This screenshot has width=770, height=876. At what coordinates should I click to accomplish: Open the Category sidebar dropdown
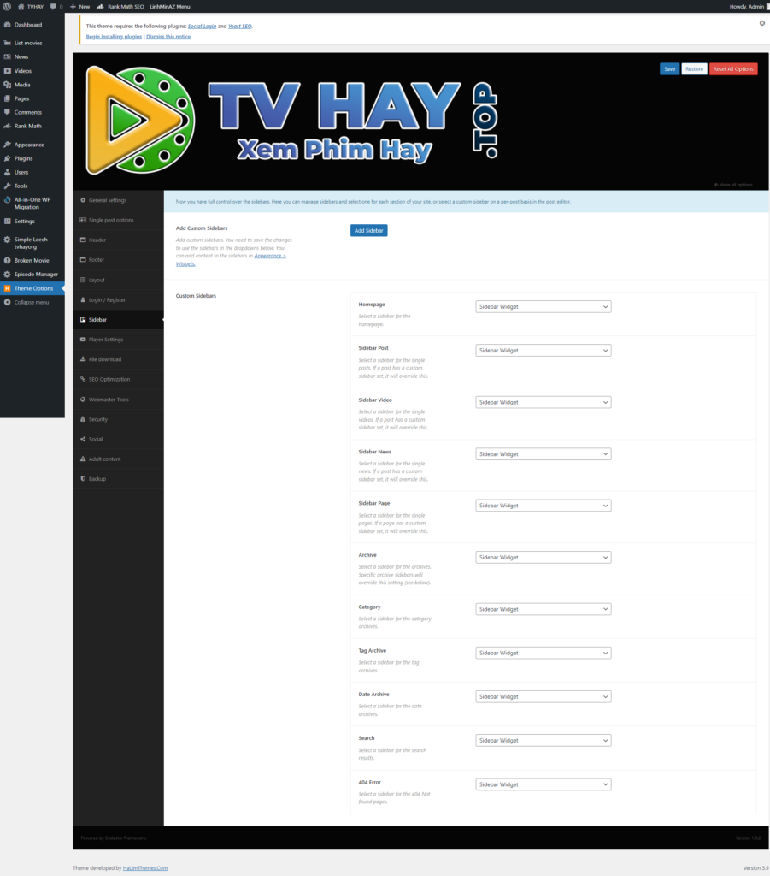tap(543, 609)
